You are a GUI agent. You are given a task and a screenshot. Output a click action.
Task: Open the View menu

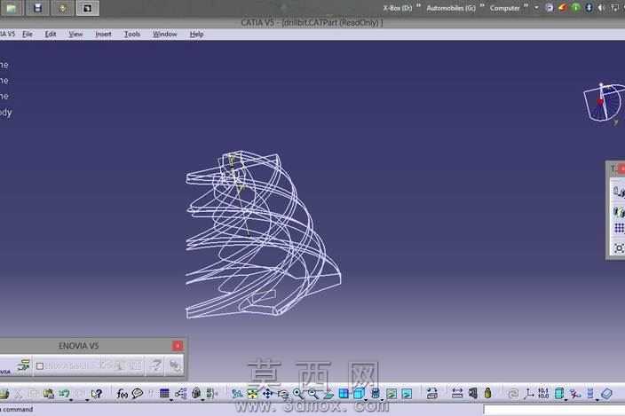coord(75,35)
